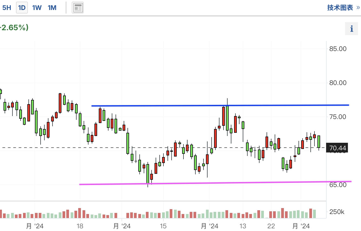Screen dimensions: 361x231
Task: Click the 75.00 price axis label
Action: click(x=338, y=117)
